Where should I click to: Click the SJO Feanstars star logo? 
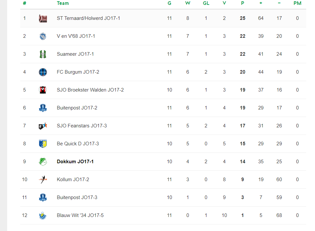coord(43,126)
